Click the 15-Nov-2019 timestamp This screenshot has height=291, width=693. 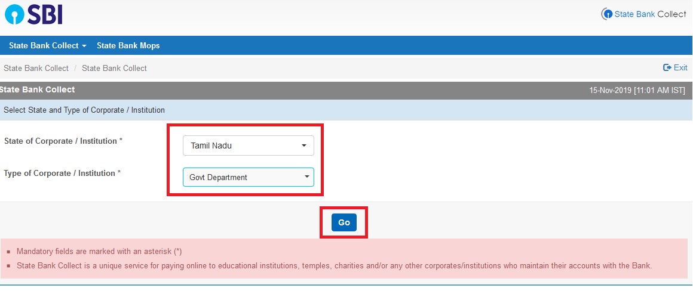tap(637, 90)
